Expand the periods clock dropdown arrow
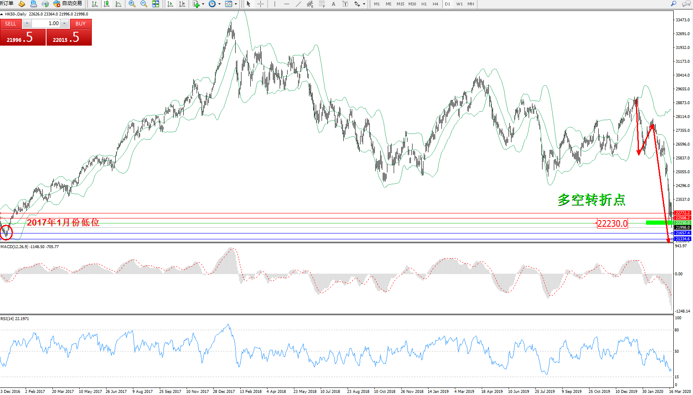This screenshot has width=693, height=395. click(219, 4)
